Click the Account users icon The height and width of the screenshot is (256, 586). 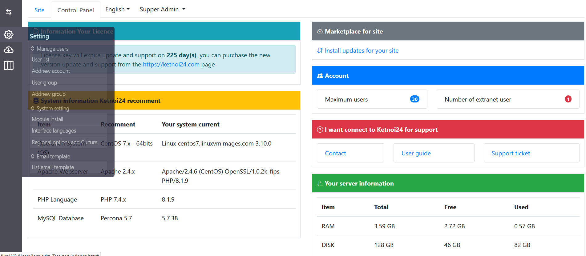click(x=320, y=76)
